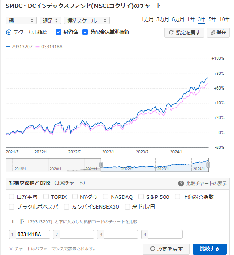Image resolution: width=234 pixels, height=255 pixels.
Task: Check the 日経平均 comparison checkbox
Action: (x=11, y=197)
